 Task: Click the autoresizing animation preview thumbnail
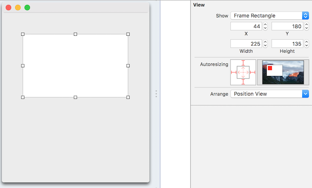(x=283, y=72)
